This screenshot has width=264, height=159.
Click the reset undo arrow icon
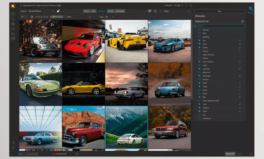pyautogui.click(x=160, y=11)
